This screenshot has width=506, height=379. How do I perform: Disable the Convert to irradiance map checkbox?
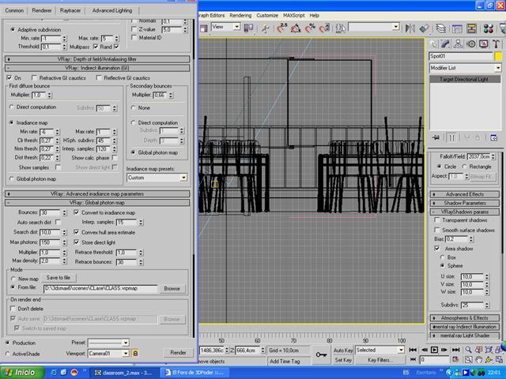click(x=76, y=212)
